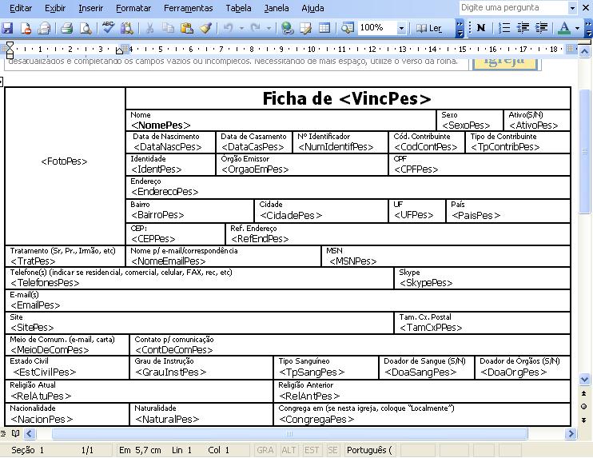Click the E-mail envelope toolbar icon
The width and height of the screenshot is (593, 458).
[44, 28]
